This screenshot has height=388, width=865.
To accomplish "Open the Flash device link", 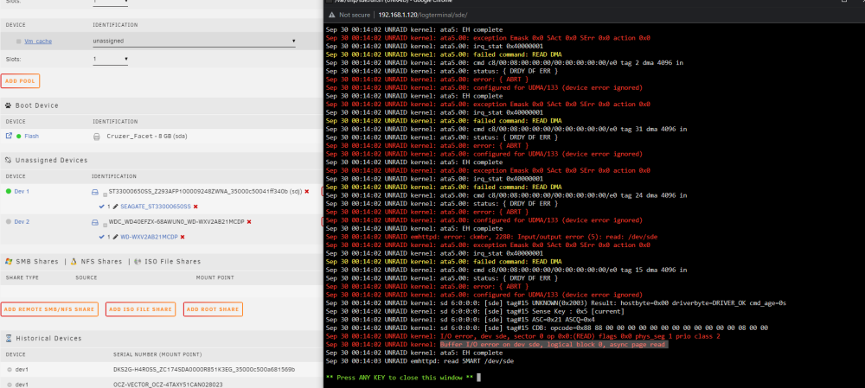I will pos(31,137).
